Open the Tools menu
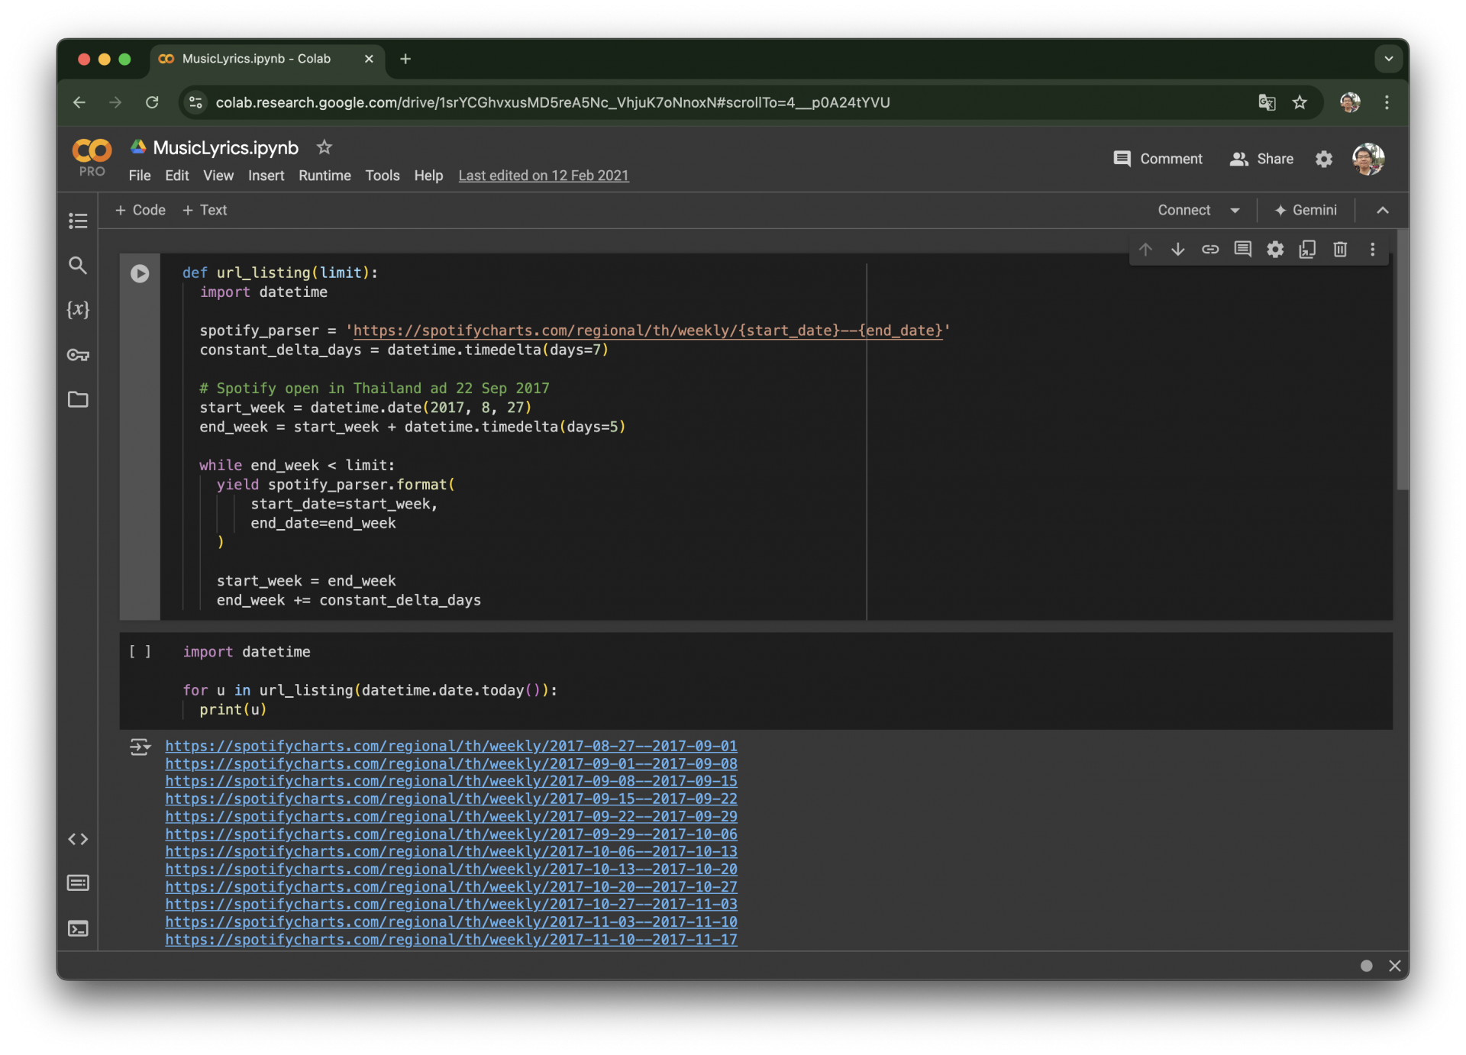The image size is (1466, 1055). pos(383,176)
